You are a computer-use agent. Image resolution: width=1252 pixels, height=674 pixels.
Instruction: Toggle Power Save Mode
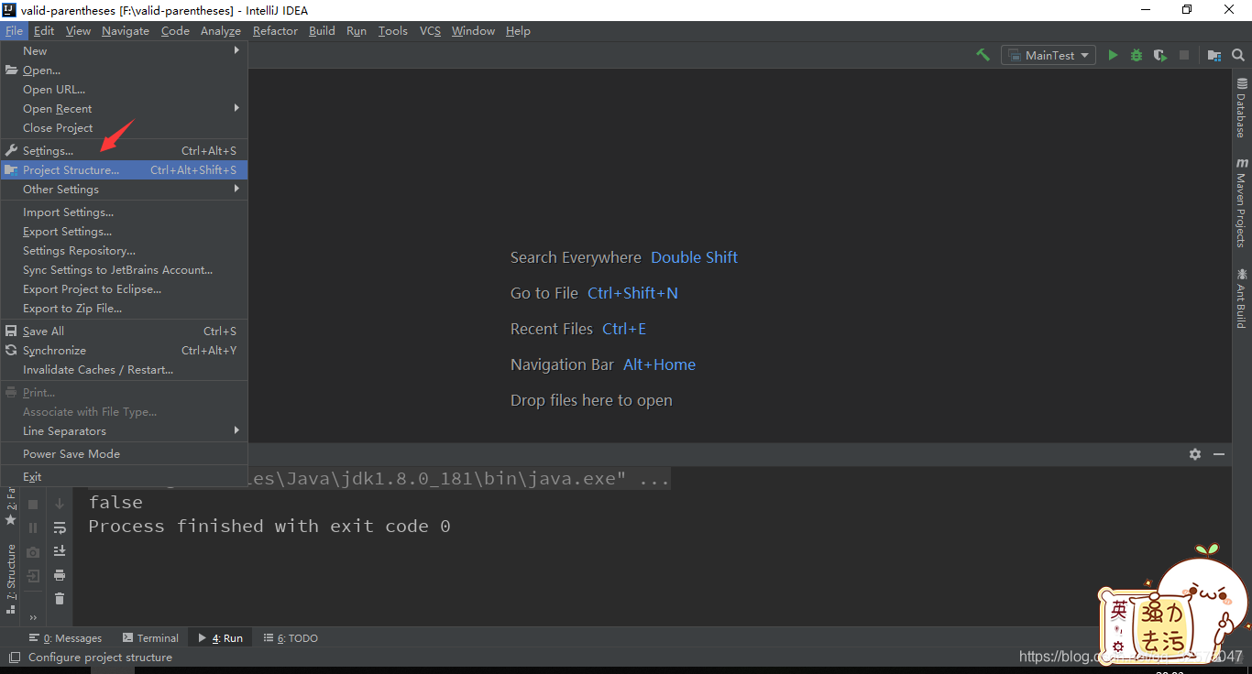pos(124,454)
